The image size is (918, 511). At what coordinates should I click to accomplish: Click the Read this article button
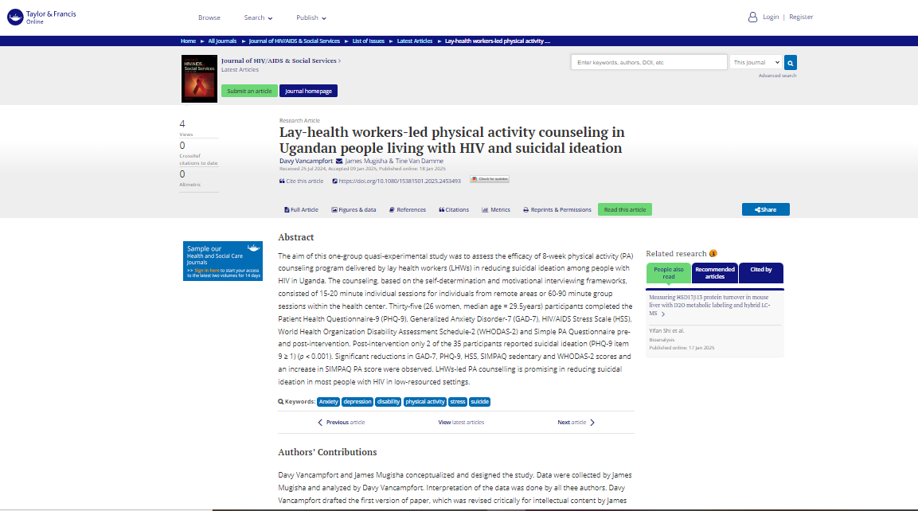(x=624, y=209)
